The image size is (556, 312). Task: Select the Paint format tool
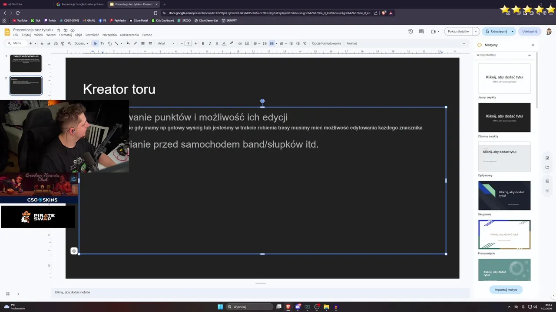[63, 43]
